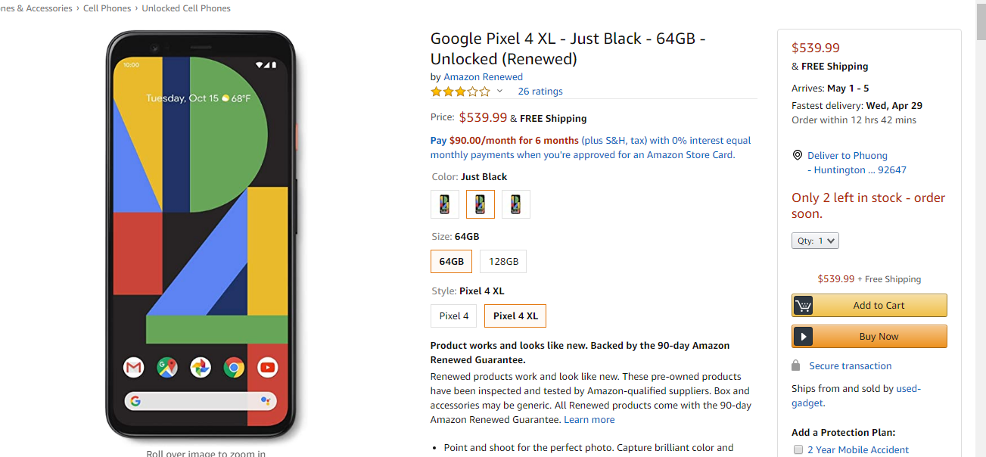Click the padlock icon beside Secure transaction
Screen dimensions: 986x457
tap(796, 366)
